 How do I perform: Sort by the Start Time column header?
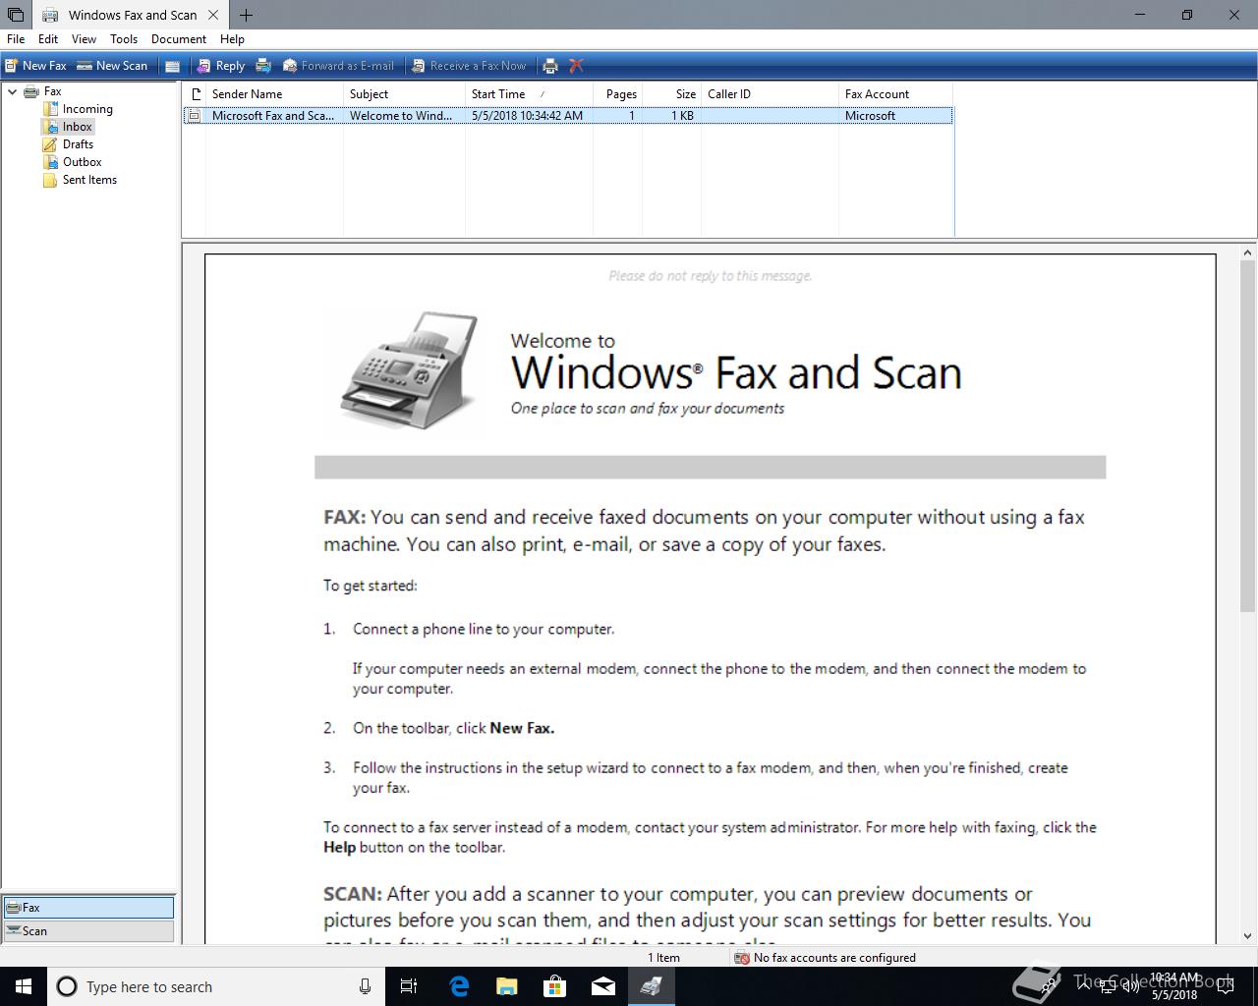pyautogui.click(x=529, y=94)
